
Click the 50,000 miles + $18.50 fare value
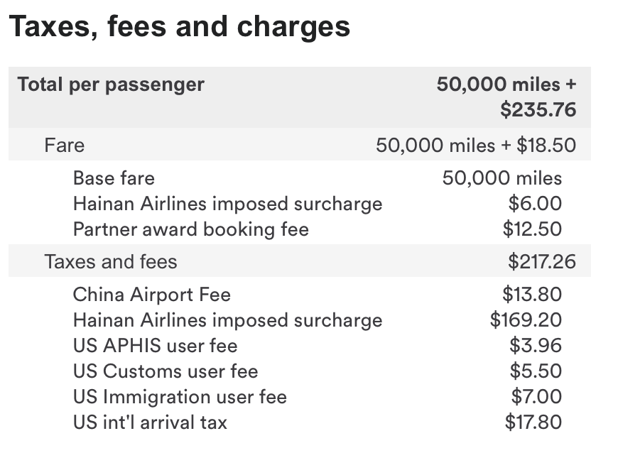coord(476,145)
